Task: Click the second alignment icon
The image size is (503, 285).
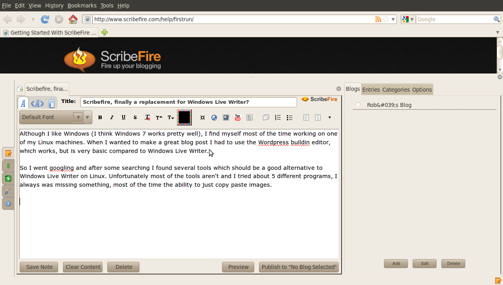Action: pyautogui.click(x=318, y=118)
